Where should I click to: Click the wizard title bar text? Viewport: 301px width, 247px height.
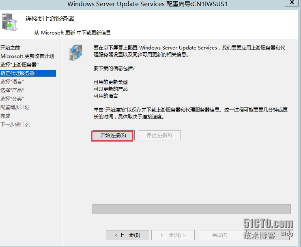[147, 4]
